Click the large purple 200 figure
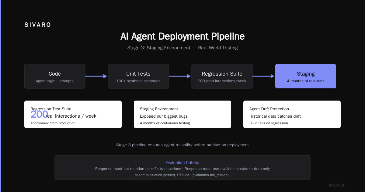 point(39,115)
